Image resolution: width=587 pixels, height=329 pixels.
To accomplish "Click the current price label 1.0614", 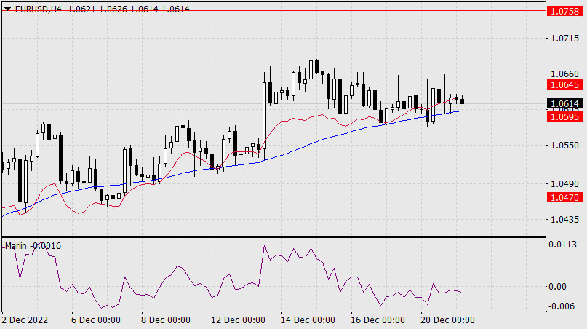I will point(565,105).
